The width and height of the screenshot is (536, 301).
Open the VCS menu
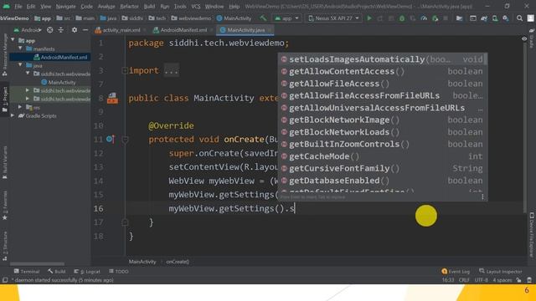click(196, 6)
